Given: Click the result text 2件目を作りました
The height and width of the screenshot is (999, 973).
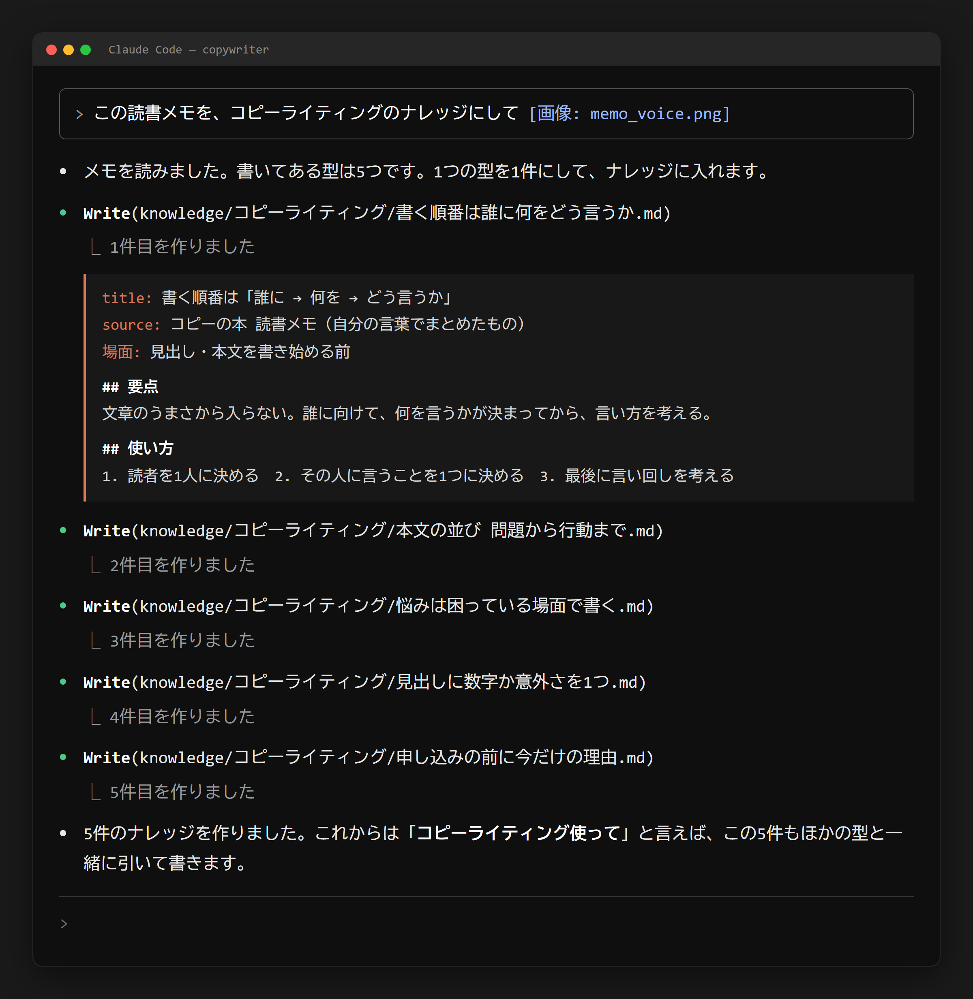Looking at the screenshot, I should [182, 565].
